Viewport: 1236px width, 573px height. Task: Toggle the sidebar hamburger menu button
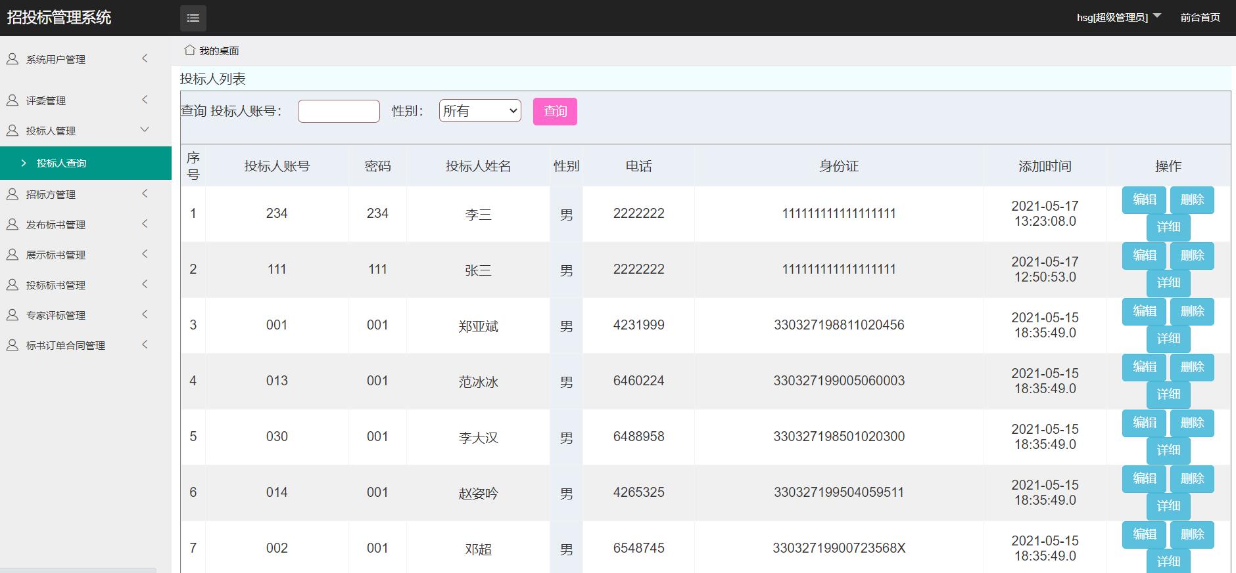(x=193, y=18)
